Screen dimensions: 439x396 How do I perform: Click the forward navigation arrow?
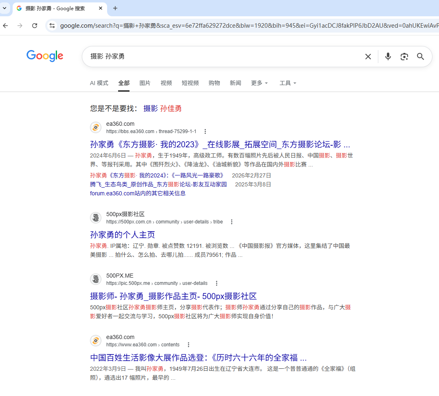20,25
